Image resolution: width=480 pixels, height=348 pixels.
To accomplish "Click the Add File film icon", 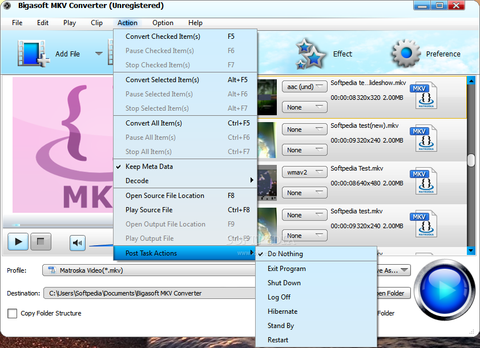I will (x=33, y=54).
